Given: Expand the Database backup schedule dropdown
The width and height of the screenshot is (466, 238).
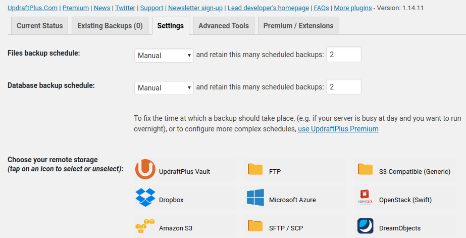Looking at the screenshot, I should [x=164, y=87].
